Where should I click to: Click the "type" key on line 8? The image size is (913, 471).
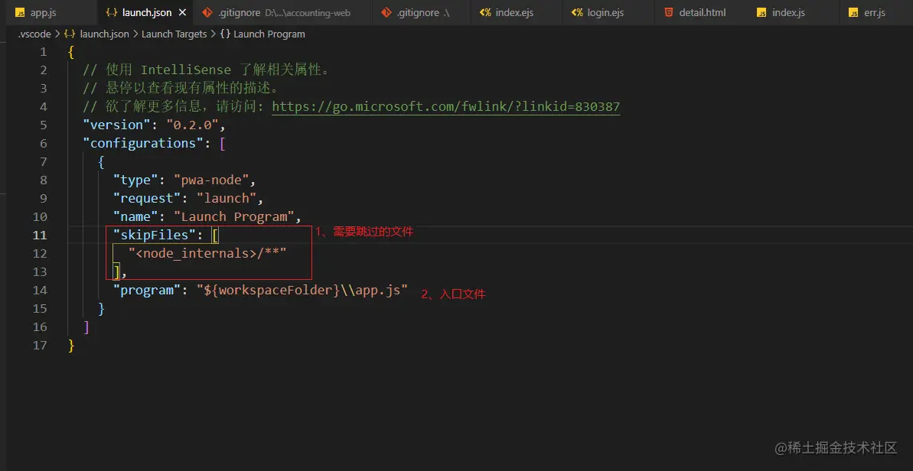(x=136, y=180)
